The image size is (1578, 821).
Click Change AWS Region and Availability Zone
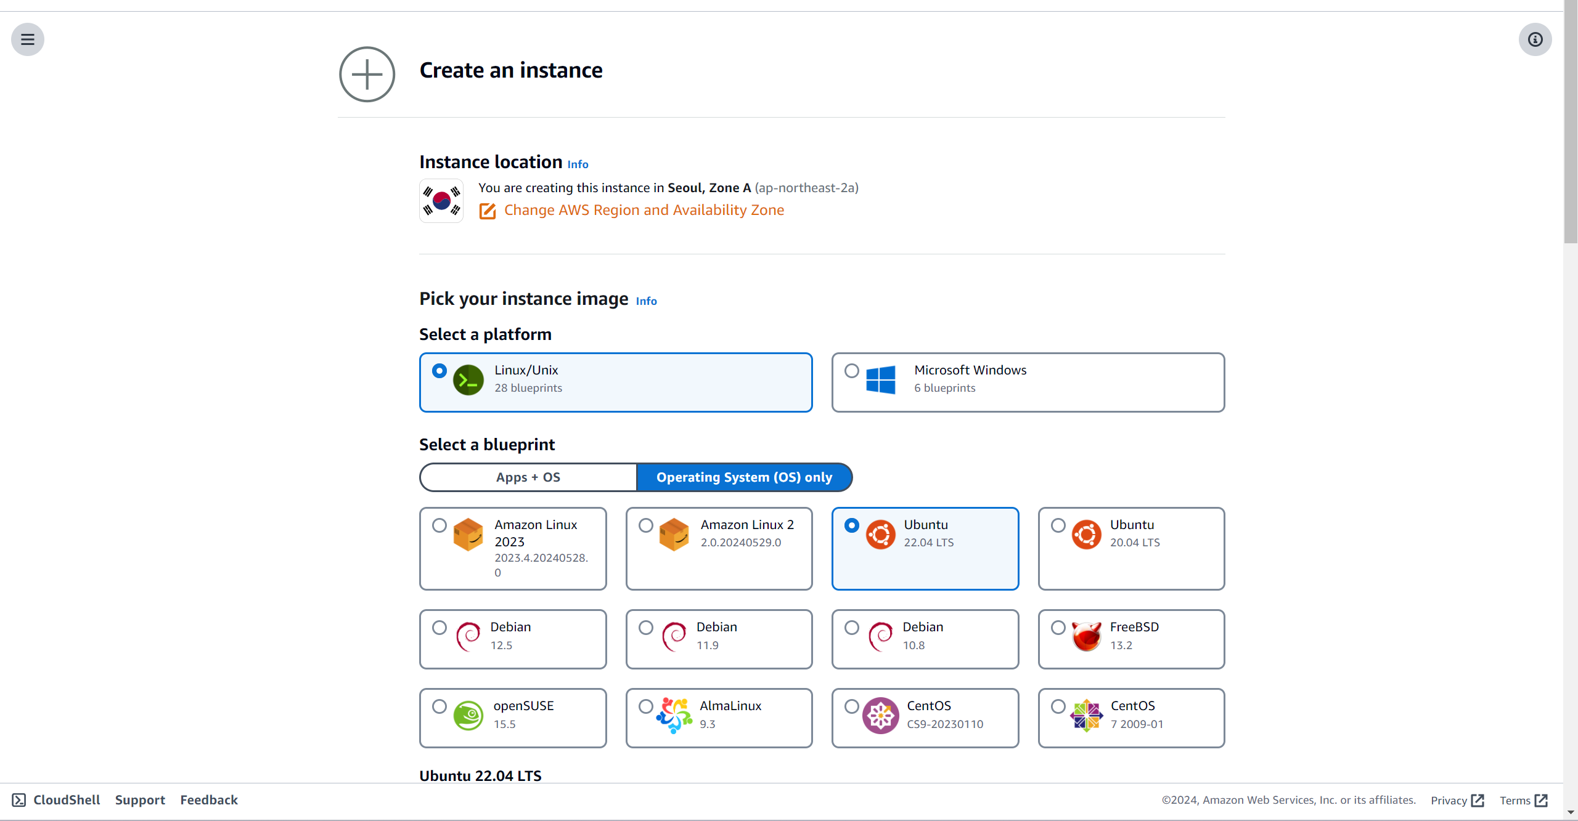[644, 211]
